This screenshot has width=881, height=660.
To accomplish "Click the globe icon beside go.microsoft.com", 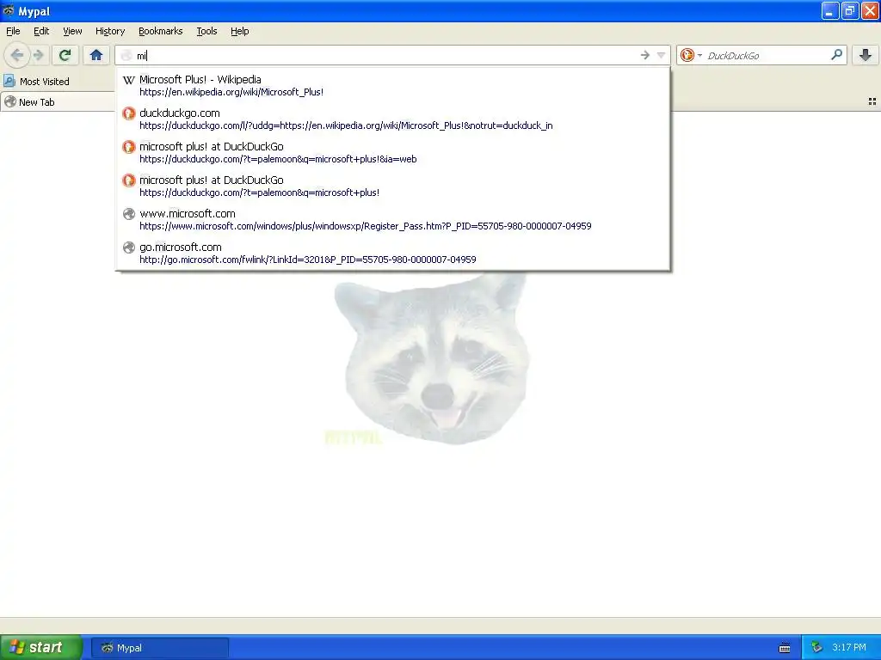I will pyautogui.click(x=129, y=247).
